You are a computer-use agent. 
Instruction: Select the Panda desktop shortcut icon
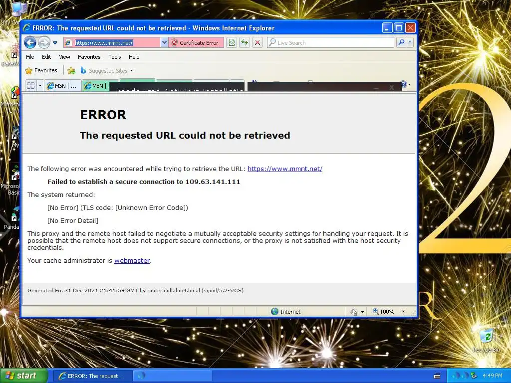point(12,219)
